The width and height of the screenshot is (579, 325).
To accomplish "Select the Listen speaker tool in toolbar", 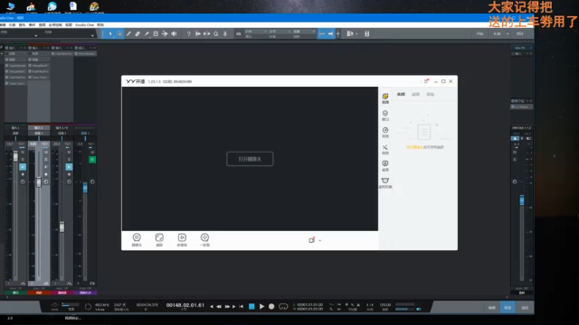I will [x=174, y=34].
